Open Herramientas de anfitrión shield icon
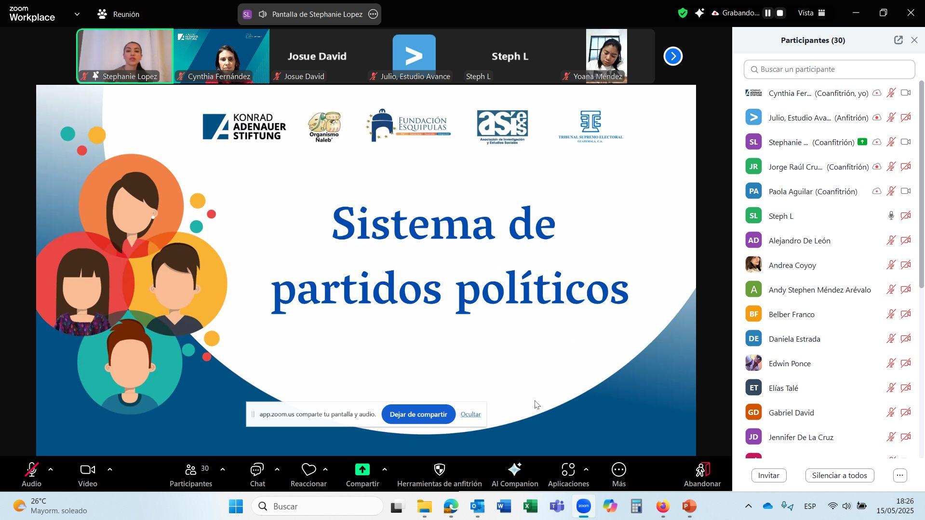Screen dimensions: 925x520 point(439,470)
